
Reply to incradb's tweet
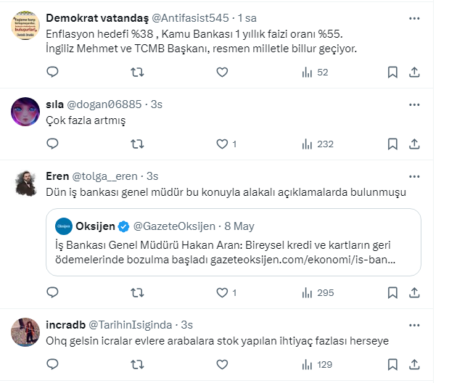point(52,364)
